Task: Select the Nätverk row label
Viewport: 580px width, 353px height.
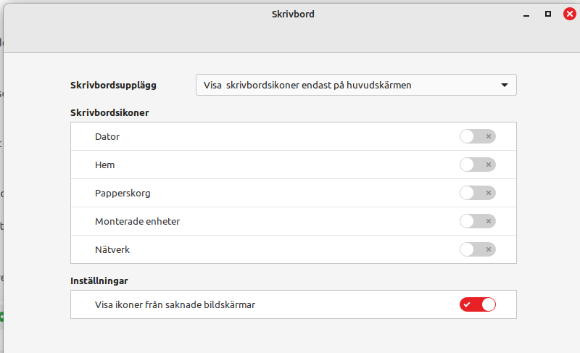Action: [x=112, y=249]
